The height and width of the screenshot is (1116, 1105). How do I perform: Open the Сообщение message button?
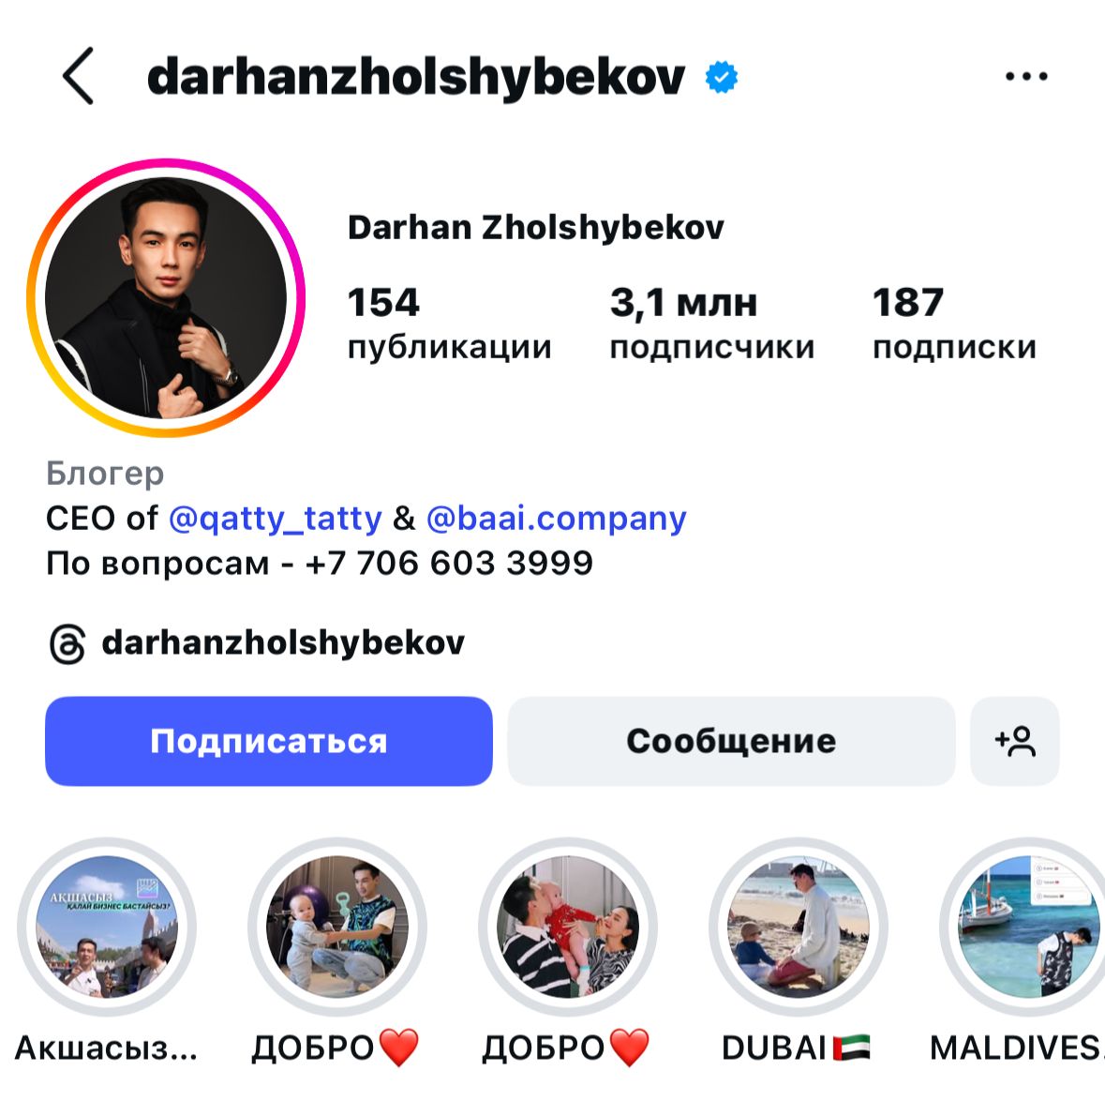click(731, 741)
